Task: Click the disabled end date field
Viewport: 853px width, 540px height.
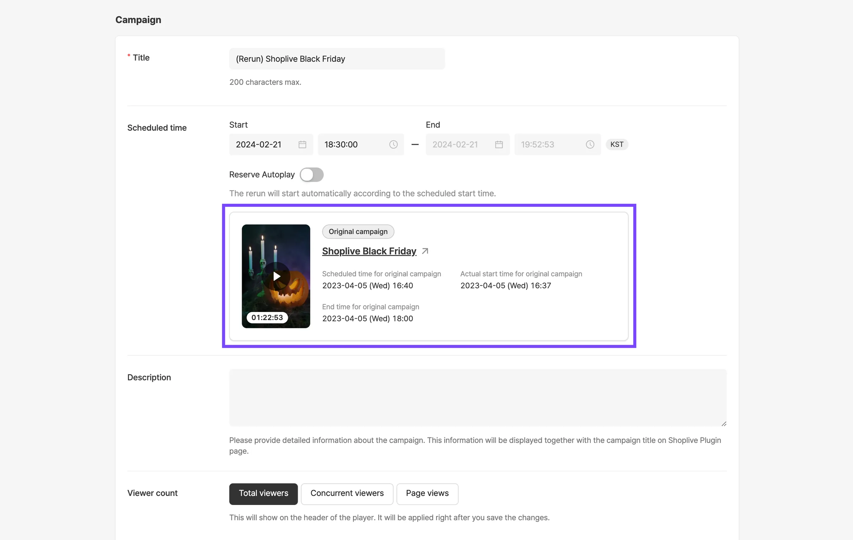Action: click(467, 145)
